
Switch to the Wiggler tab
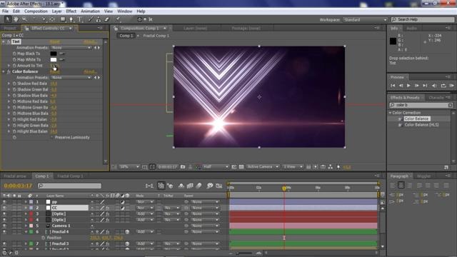[423, 176]
